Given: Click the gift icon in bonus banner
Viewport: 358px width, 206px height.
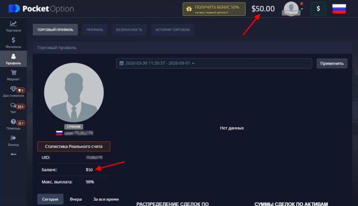Looking at the screenshot, I should tap(189, 9).
